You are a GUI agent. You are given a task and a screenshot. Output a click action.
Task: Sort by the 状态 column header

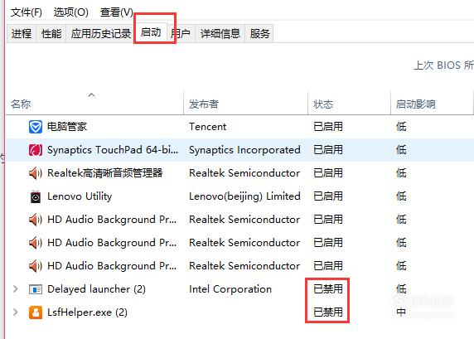(x=349, y=103)
